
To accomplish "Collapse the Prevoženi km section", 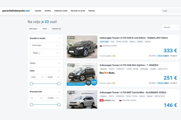I will pyautogui.click(x=59, y=92).
